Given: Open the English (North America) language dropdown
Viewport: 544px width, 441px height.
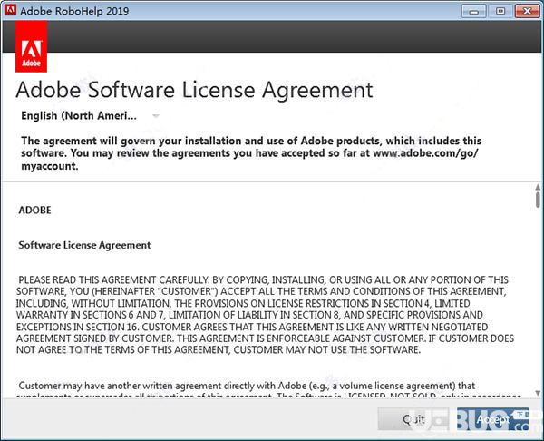Looking at the screenshot, I should coord(90,115).
